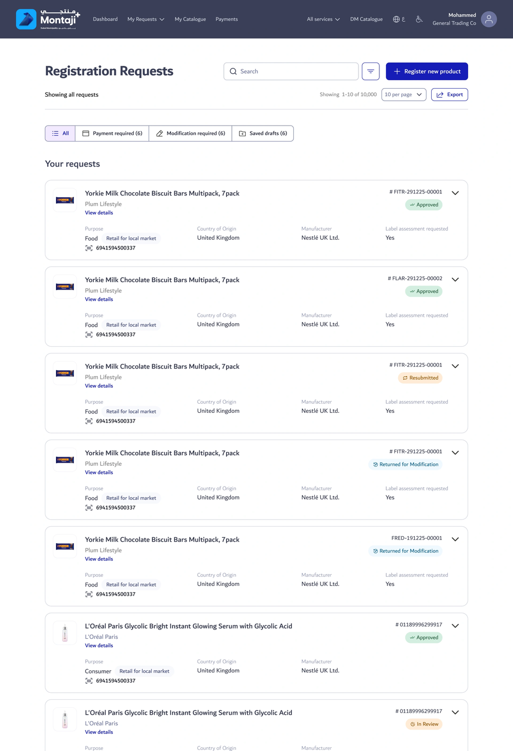Image resolution: width=513 pixels, height=751 pixels.
Task: Click the Resubmitted status badge
Action: (x=420, y=378)
